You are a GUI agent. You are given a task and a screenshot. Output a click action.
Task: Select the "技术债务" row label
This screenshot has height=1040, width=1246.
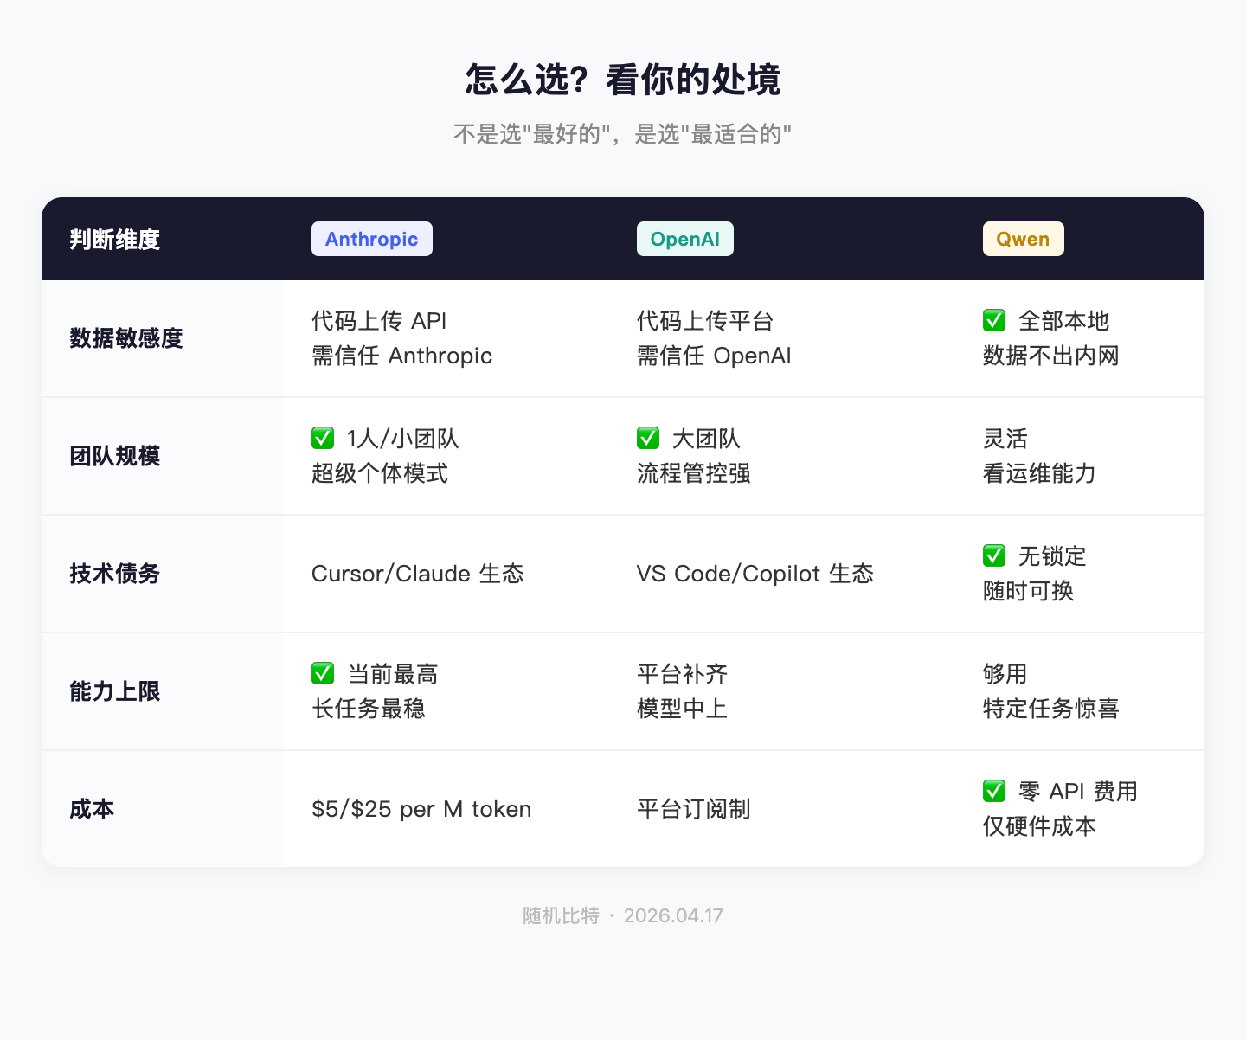tap(115, 574)
